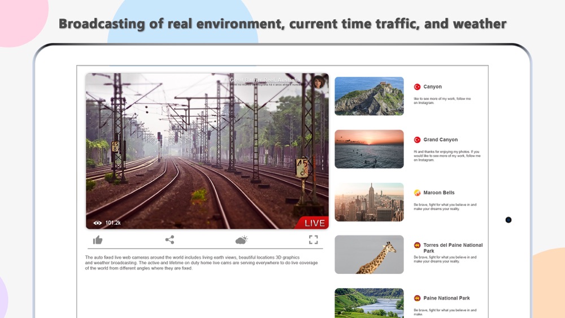Image resolution: width=565 pixels, height=318 pixels.
Task: Open the Torres del Paine National Park title
Action: tap(453, 248)
